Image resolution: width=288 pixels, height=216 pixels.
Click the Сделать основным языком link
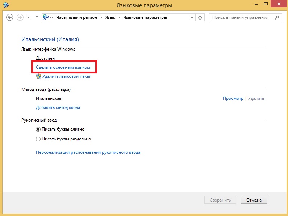(63, 67)
